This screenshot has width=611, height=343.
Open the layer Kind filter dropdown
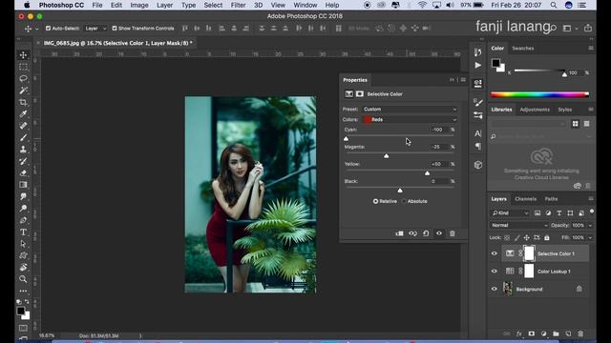[x=510, y=213]
